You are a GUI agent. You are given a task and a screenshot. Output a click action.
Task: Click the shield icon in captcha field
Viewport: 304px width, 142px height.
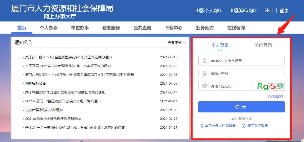pyautogui.click(x=204, y=86)
